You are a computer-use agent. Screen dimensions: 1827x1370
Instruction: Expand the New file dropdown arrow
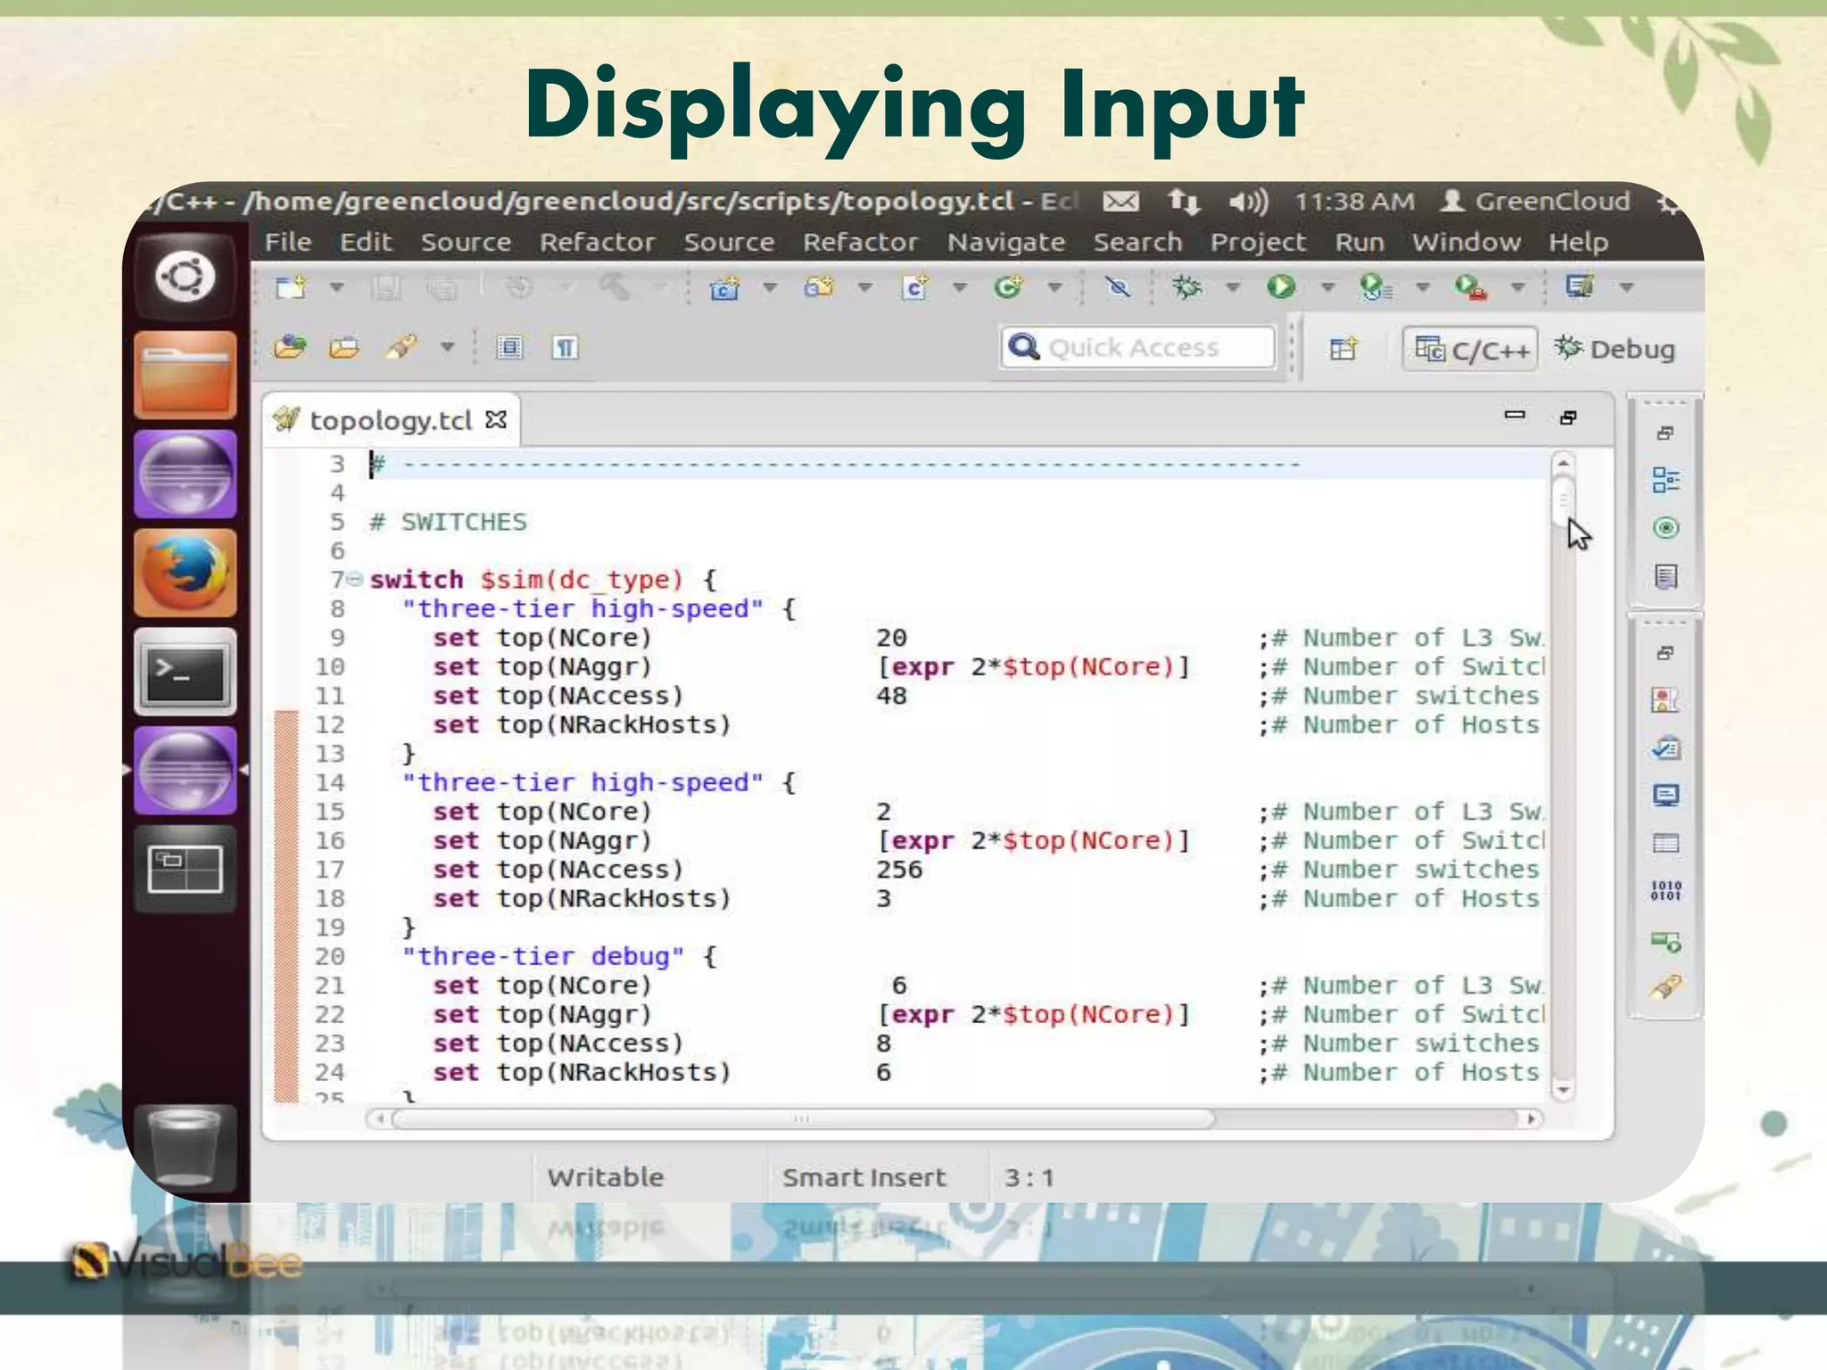pyautogui.click(x=336, y=287)
